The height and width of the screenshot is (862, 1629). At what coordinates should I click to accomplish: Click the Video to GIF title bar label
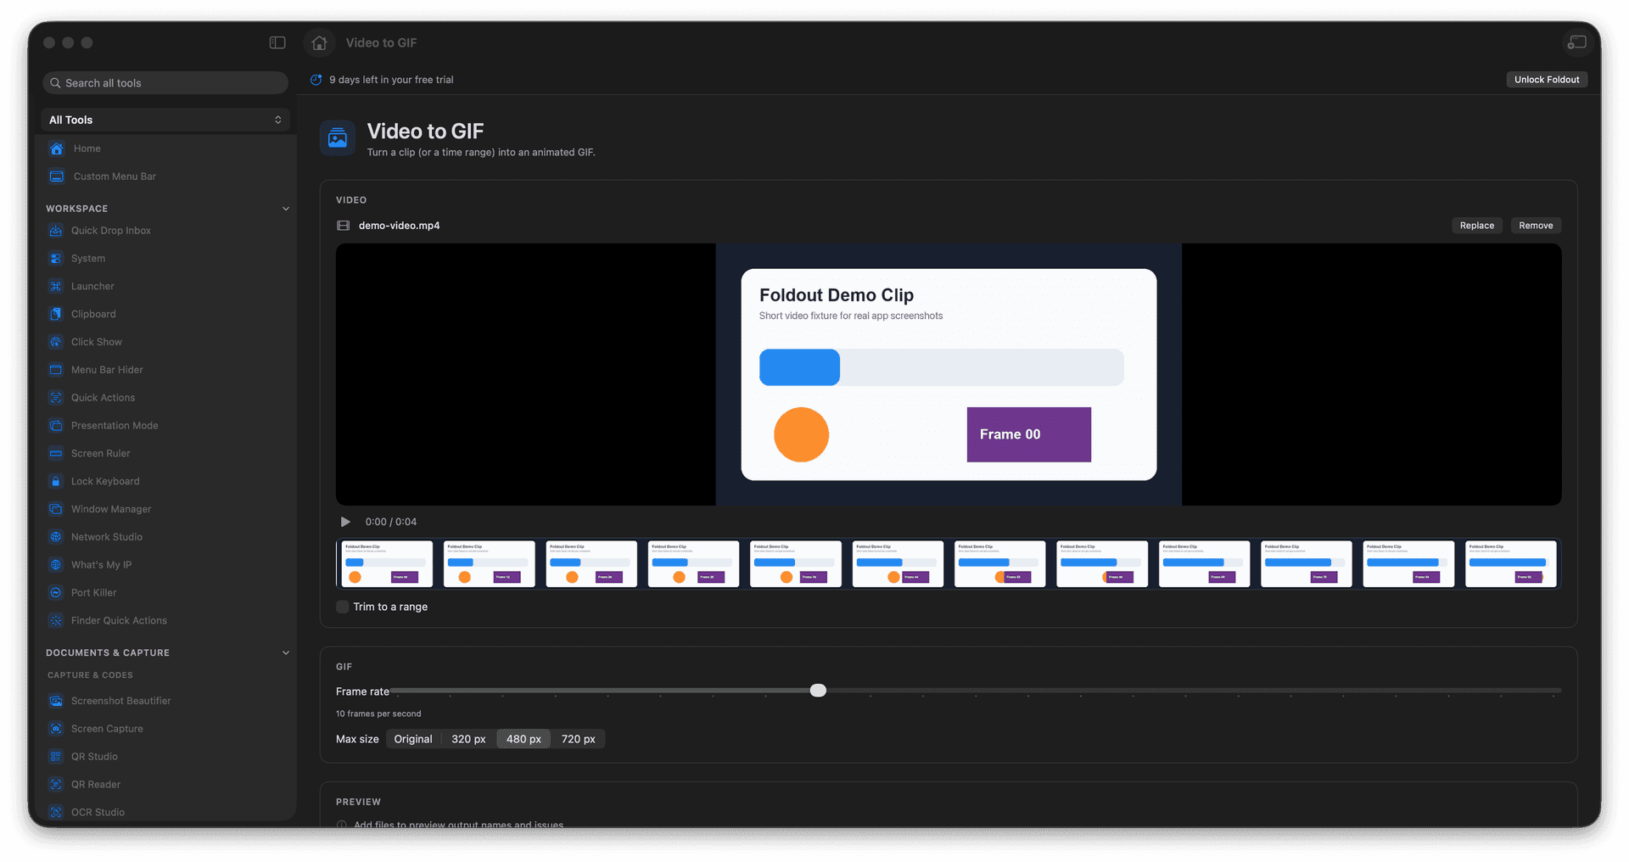(x=381, y=43)
